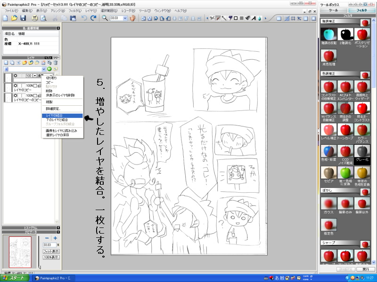Redo the last action with the redo arrow
Image resolution: width=377 pixels, height=282 pixels.
[x=93, y=18]
